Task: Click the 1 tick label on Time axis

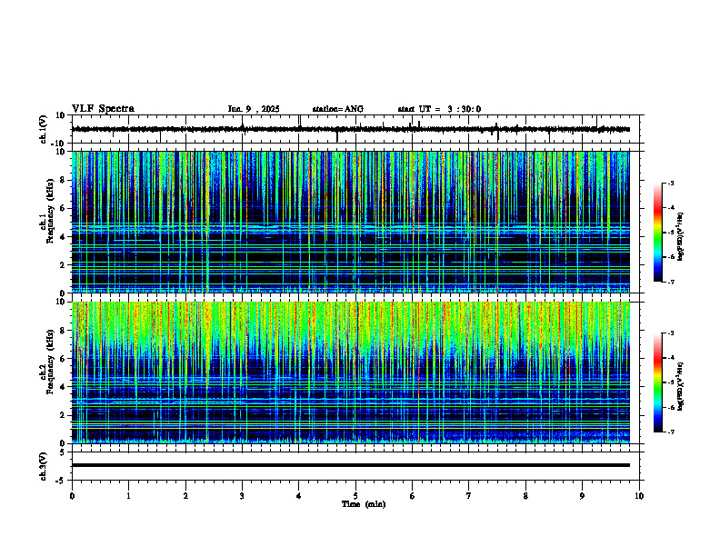Action: click(x=128, y=496)
